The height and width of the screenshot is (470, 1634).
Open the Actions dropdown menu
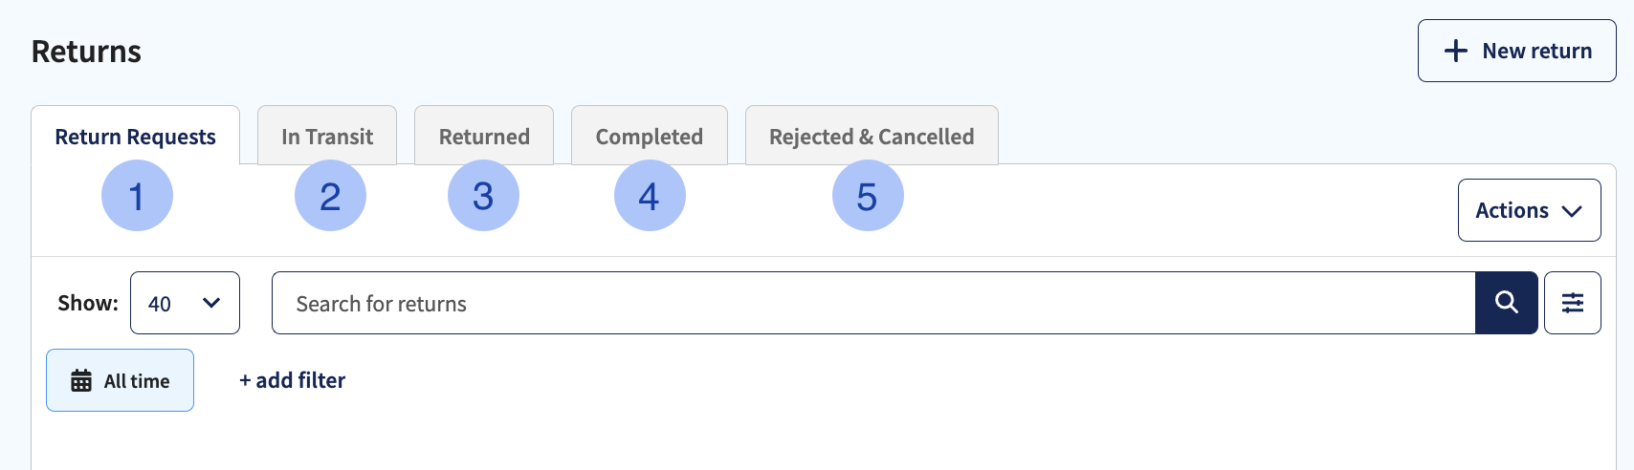(1529, 210)
